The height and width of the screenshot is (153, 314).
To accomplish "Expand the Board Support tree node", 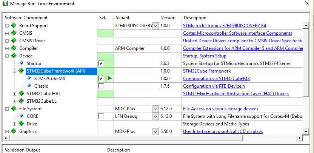I will pyautogui.click(x=7, y=26).
